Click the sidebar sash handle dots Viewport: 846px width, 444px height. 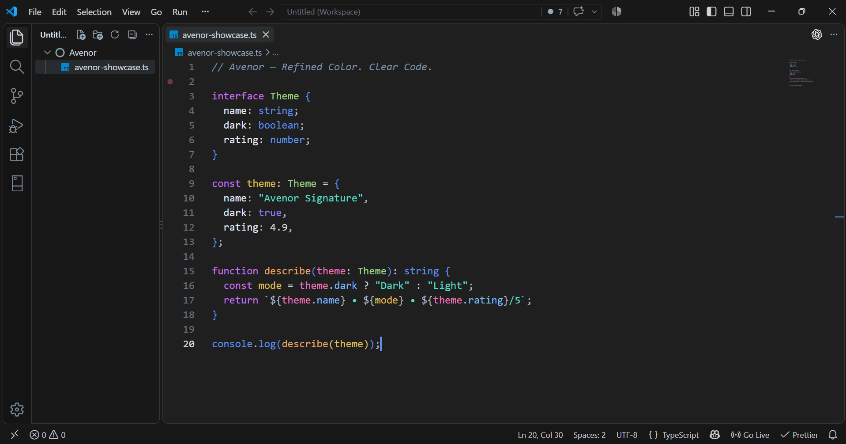pyautogui.click(x=161, y=225)
